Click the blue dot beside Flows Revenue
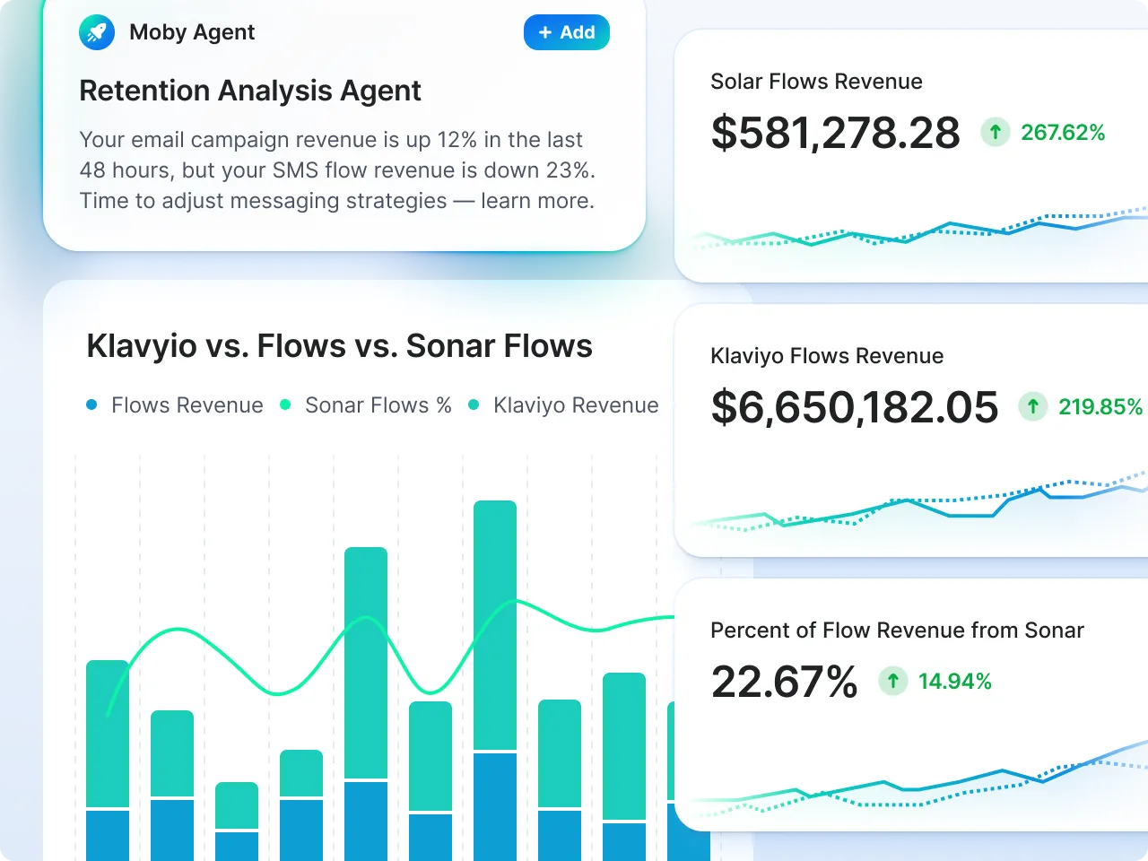This screenshot has width=1148, height=861. (91, 404)
